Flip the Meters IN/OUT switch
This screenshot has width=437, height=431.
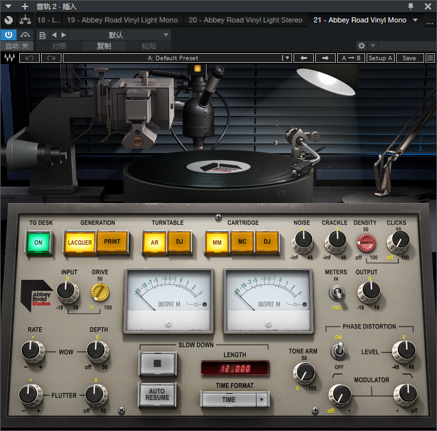[x=336, y=293]
